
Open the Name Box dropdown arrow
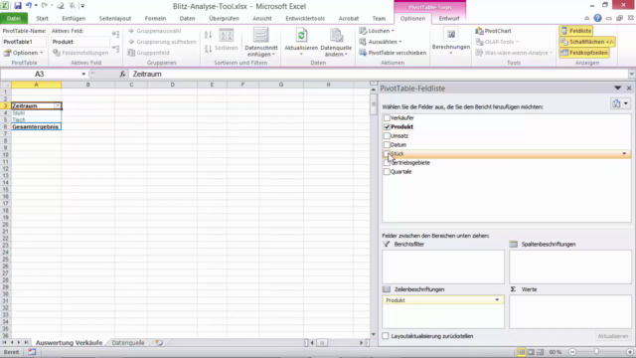83,74
